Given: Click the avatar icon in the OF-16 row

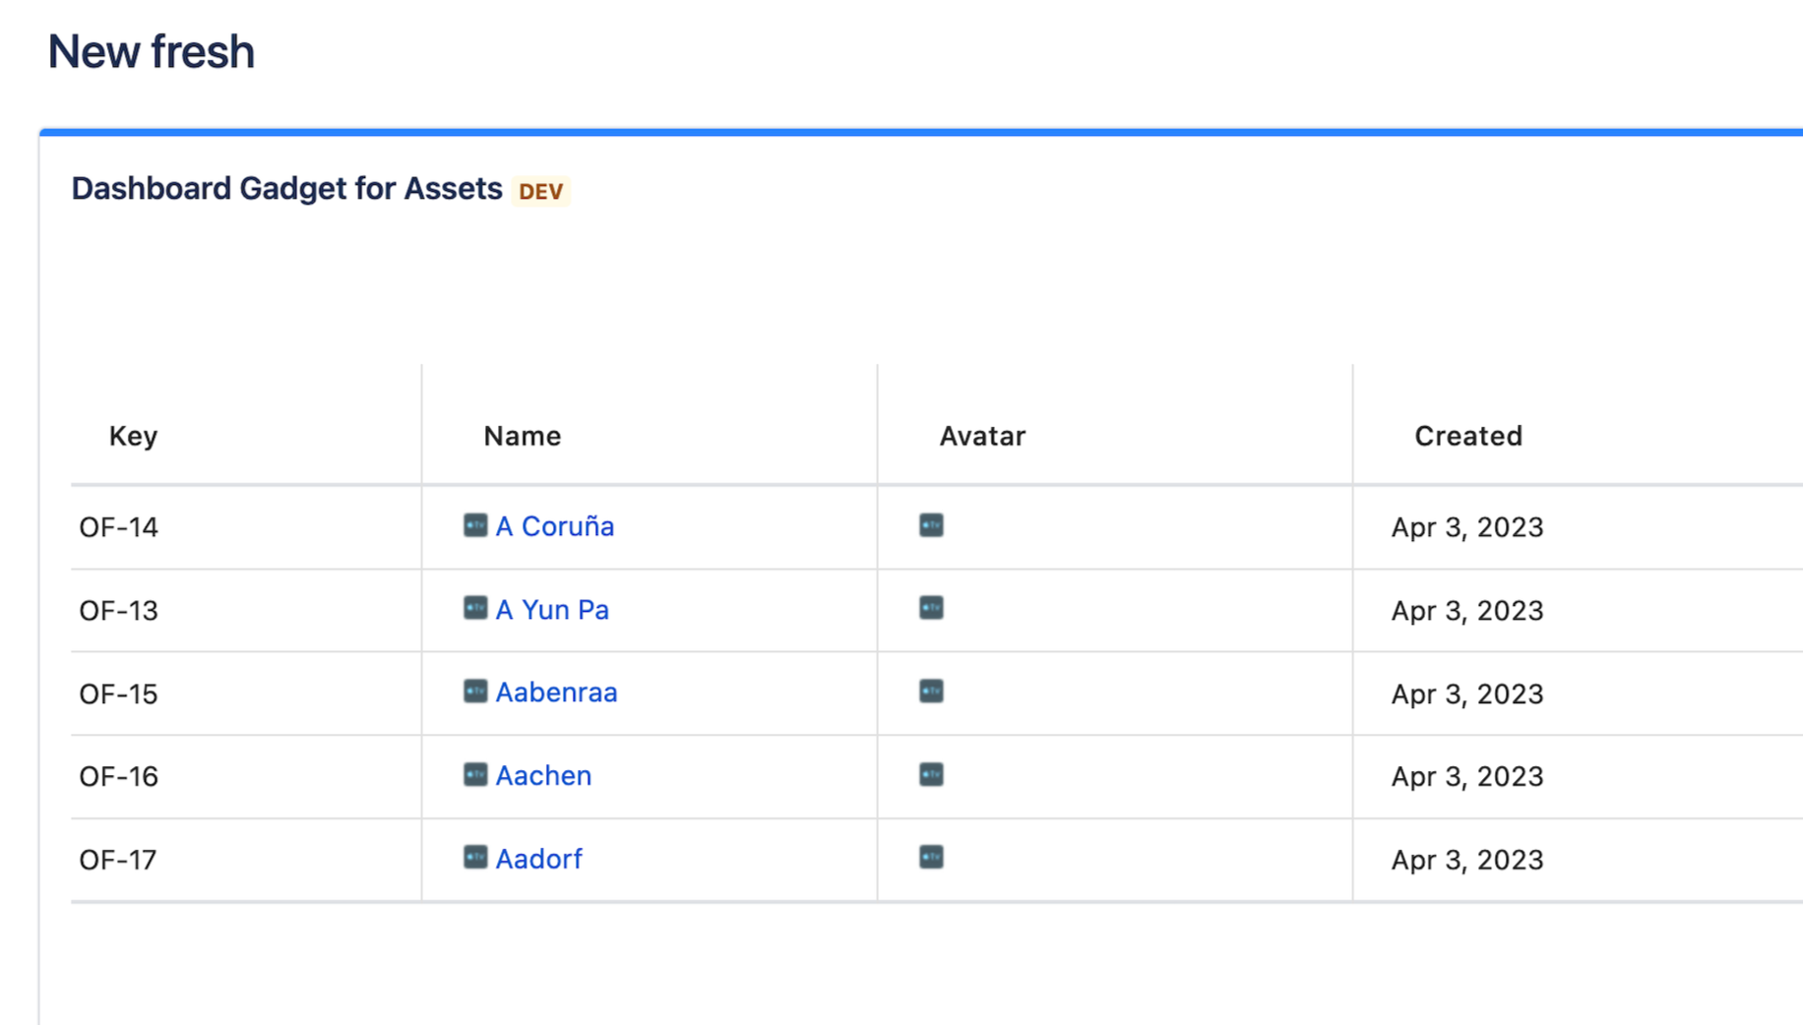Looking at the screenshot, I should (931, 775).
